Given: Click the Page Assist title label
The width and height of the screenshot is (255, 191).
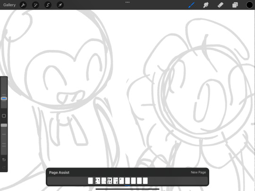Looking at the screenshot, I should 59,173.
